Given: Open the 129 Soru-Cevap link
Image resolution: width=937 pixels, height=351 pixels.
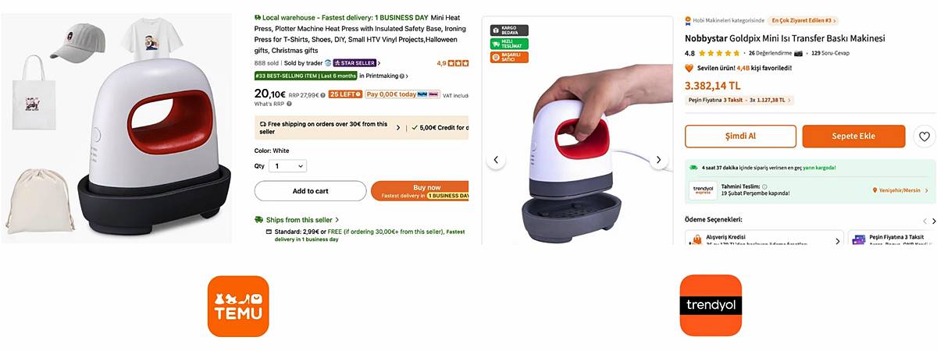Looking at the screenshot, I should 830,53.
